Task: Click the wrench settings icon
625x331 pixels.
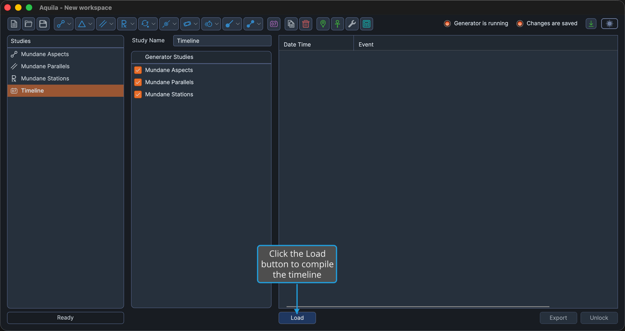Action: point(352,24)
